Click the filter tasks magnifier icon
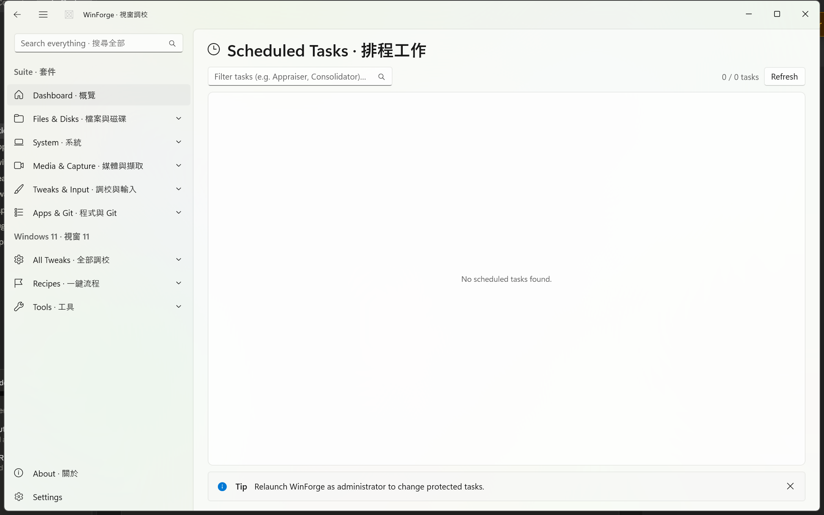824x515 pixels. point(382,77)
